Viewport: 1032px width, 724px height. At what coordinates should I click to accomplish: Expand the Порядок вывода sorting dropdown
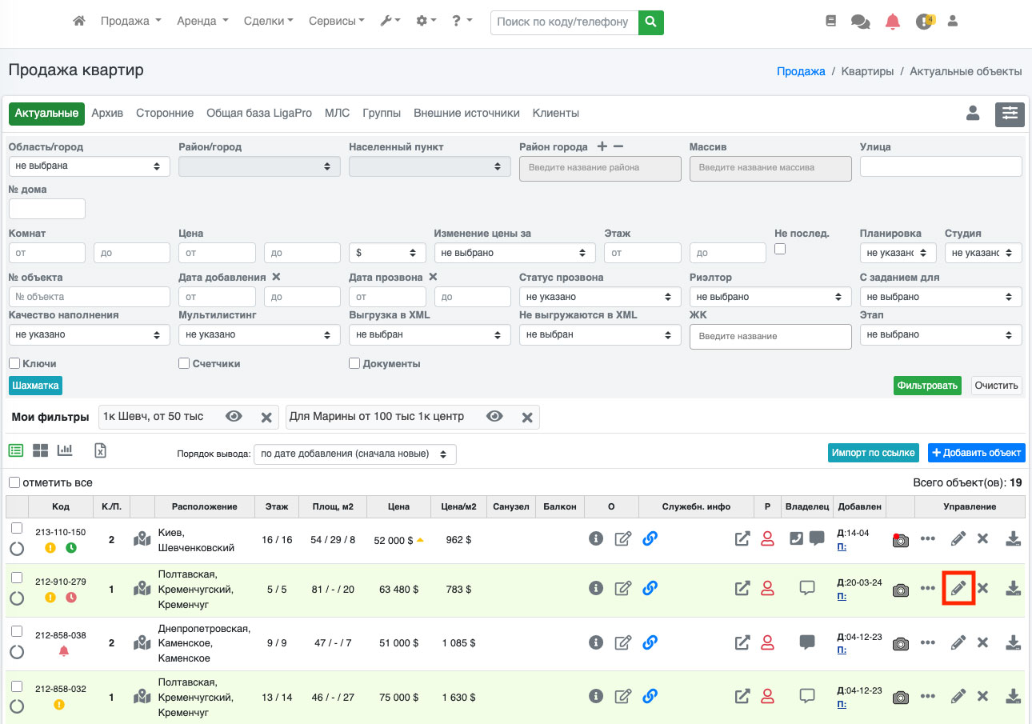pyautogui.click(x=354, y=454)
